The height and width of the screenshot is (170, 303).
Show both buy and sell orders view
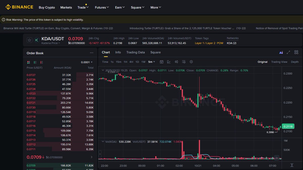click(29, 62)
